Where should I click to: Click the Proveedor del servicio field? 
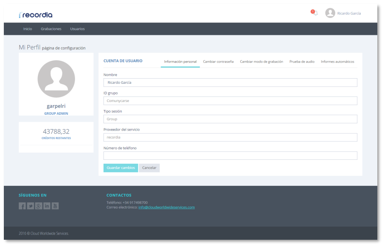[230, 137]
